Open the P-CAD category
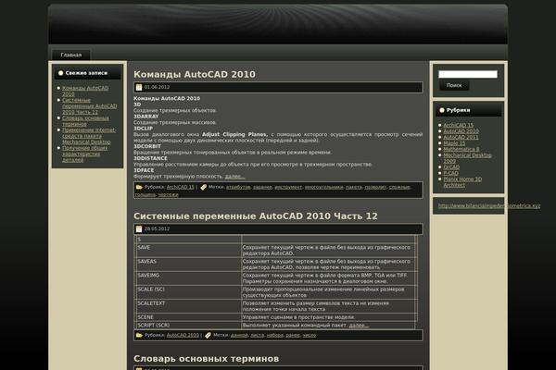The width and height of the screenshot is (556, 370). [x=450, y=173]
